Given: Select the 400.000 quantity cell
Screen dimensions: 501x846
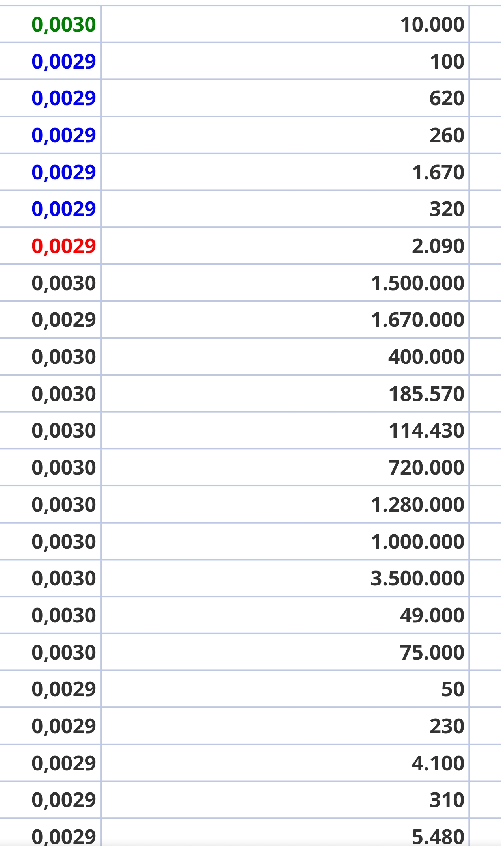Looking at the screenshot, I should coord(285,356).
